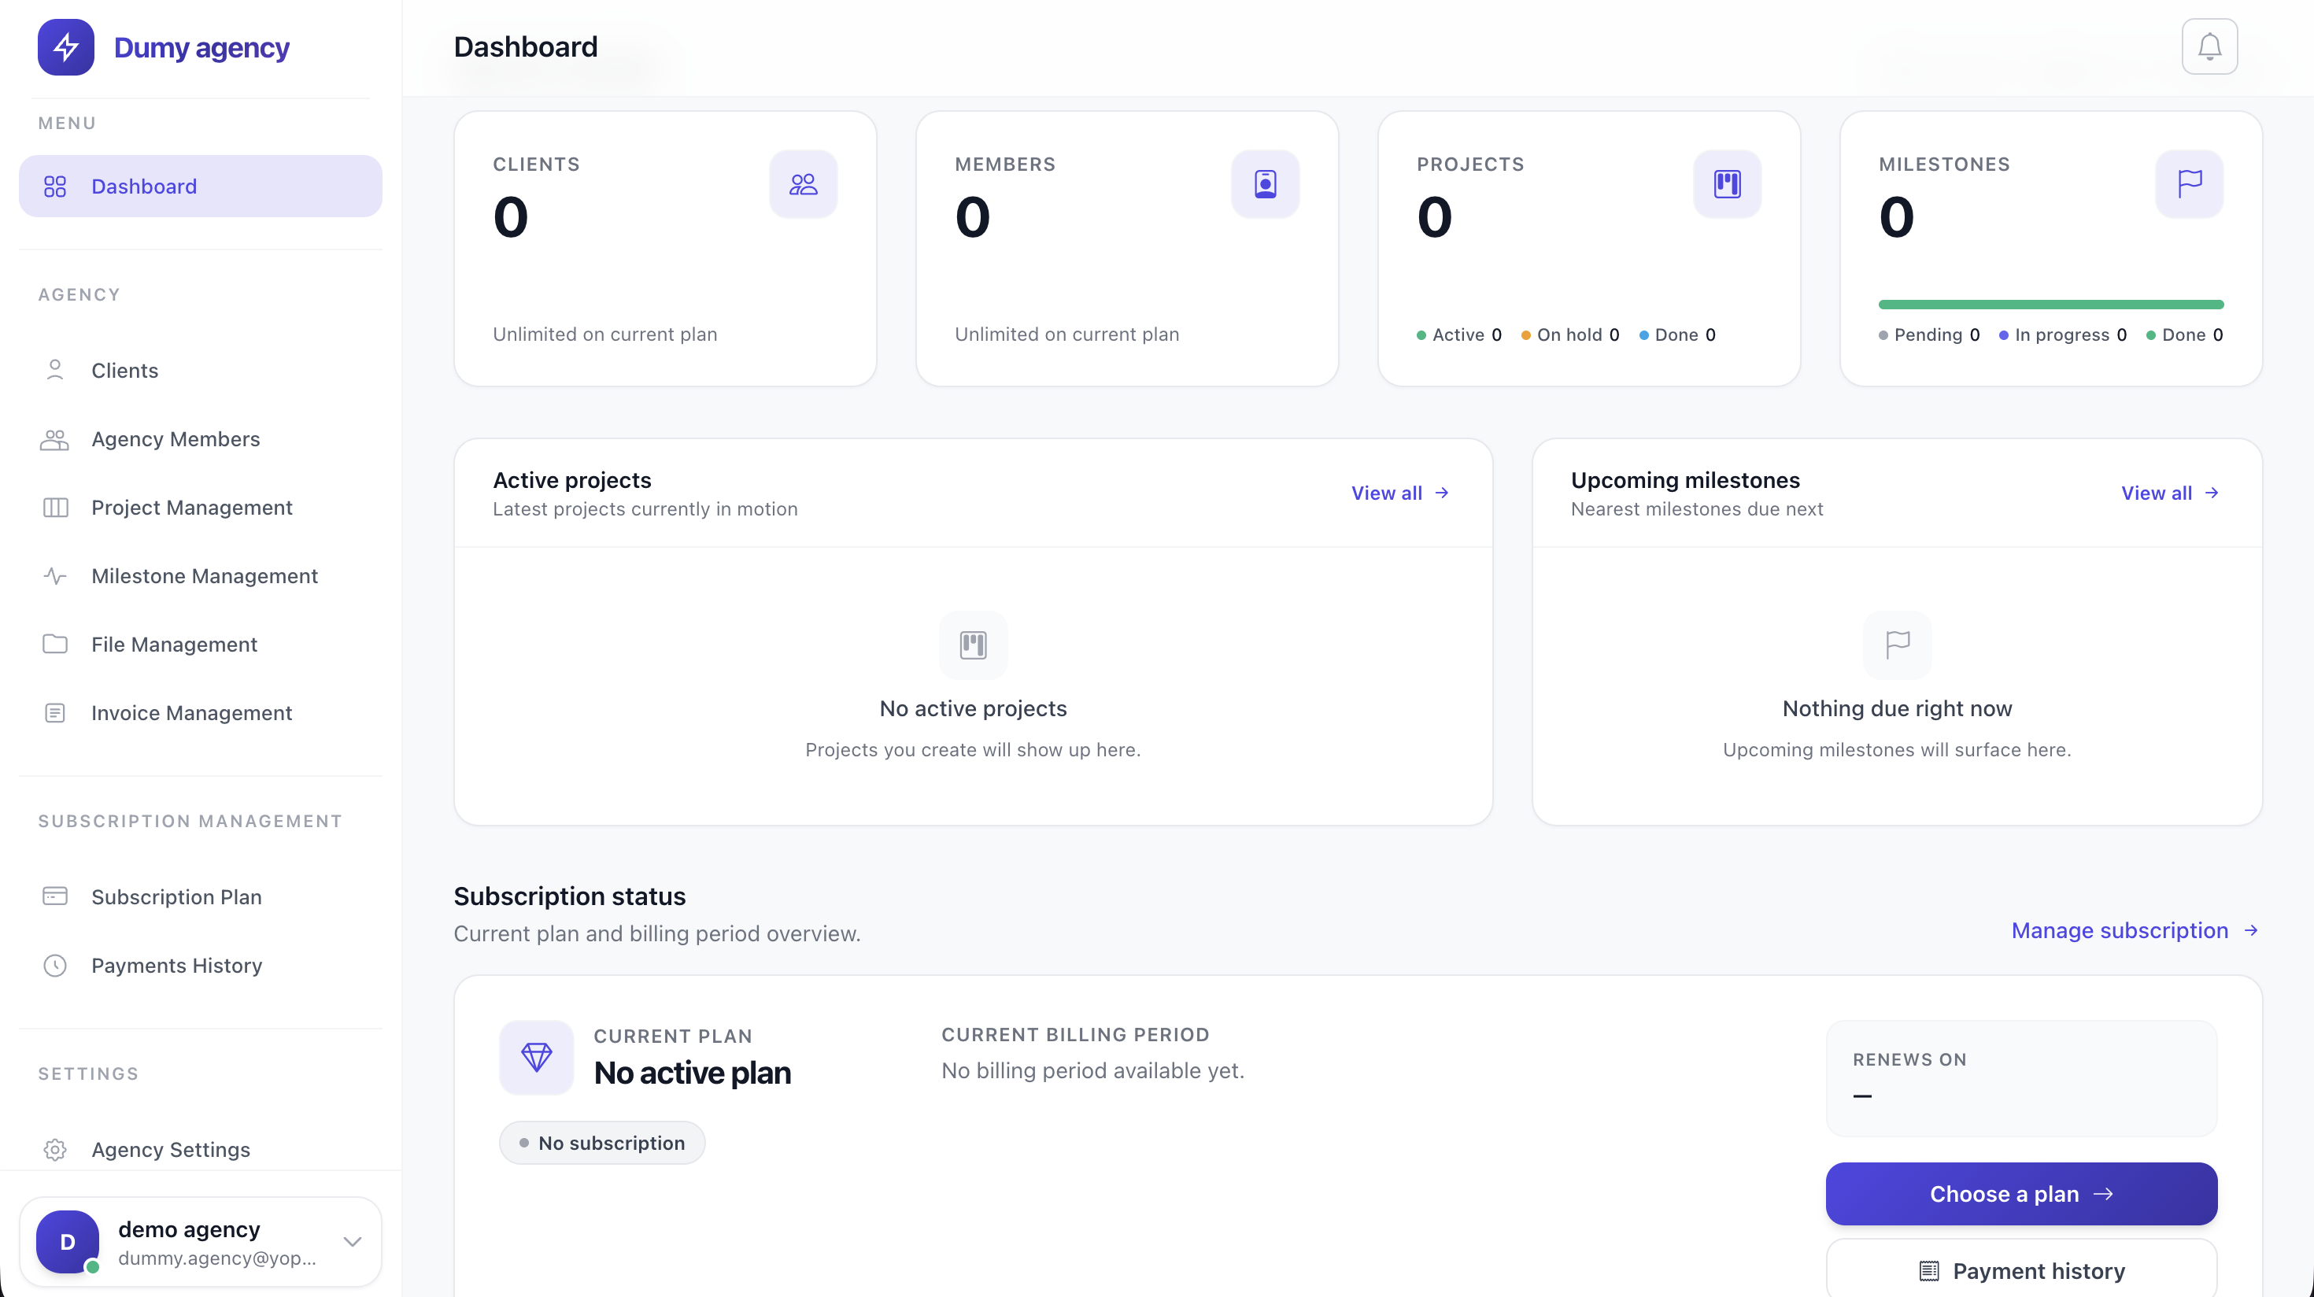Follow the Manage subscription link
Screen dimensions: 2314x1297
click(x=2135, y=930)
